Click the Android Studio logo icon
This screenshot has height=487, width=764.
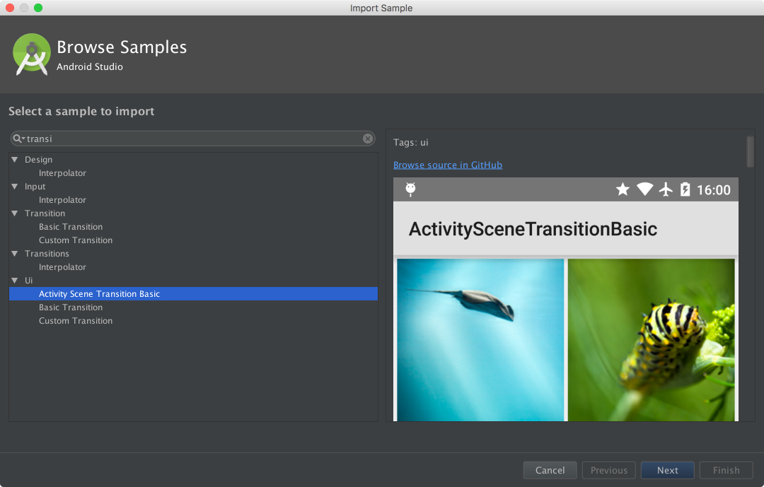(32, 54)
